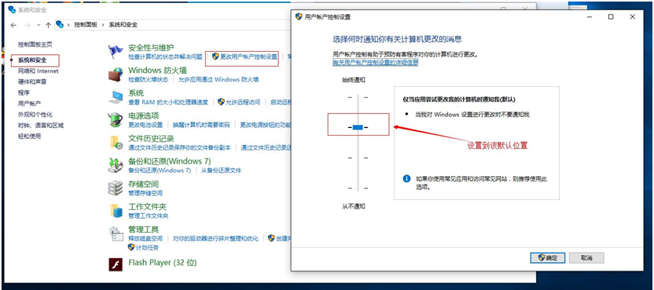654x290 pixels.
Task: Click 对你的驱动器进行碎片整理和优化 link
Action: [216, 238]
